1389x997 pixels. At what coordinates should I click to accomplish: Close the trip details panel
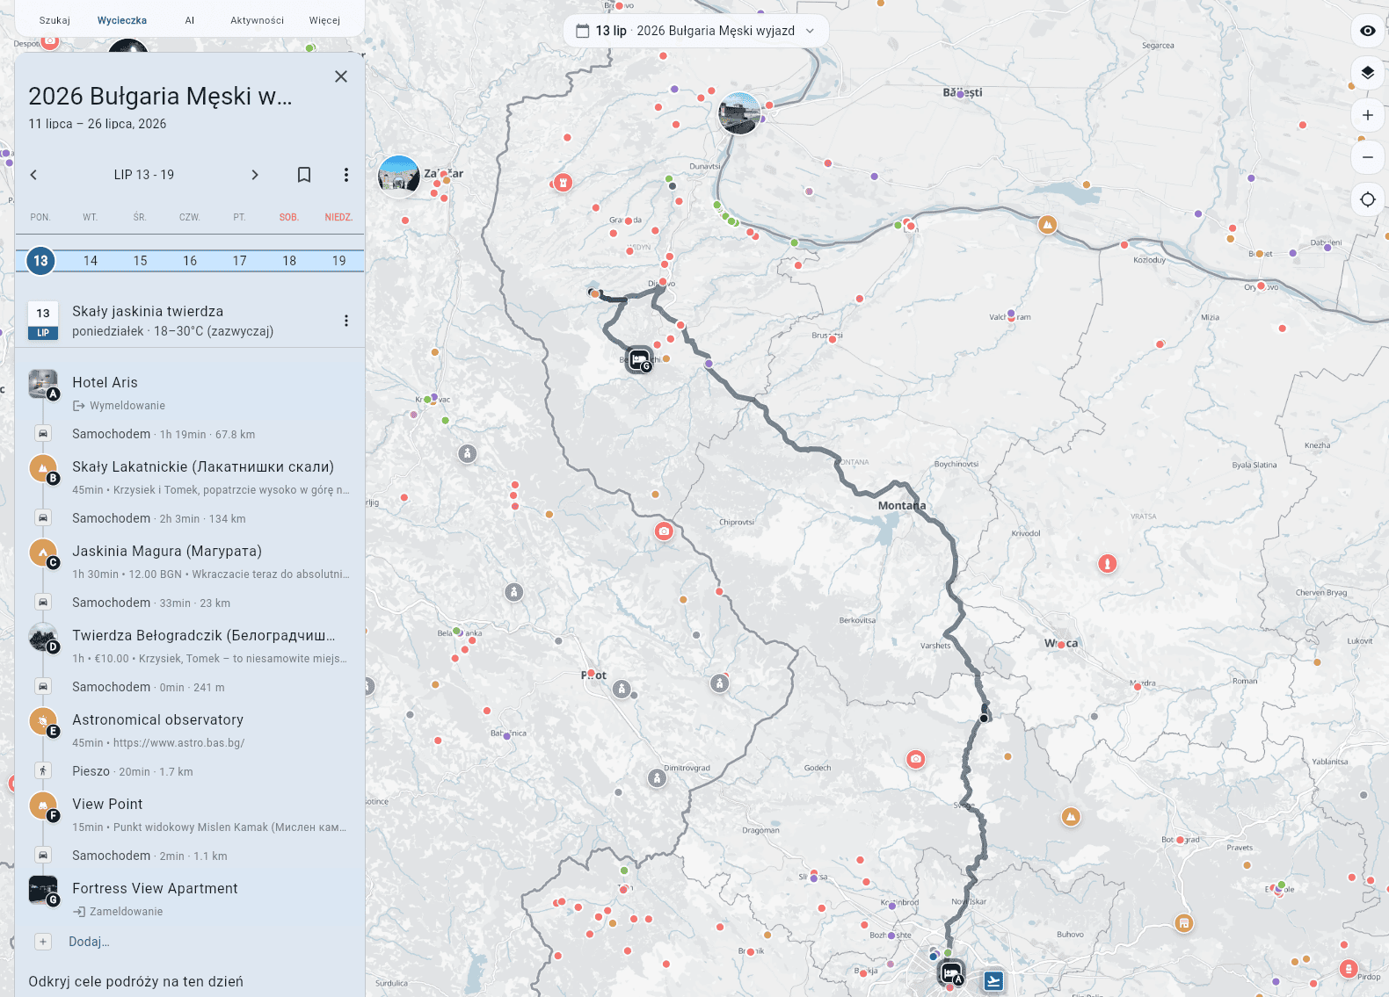coord(341,76)
